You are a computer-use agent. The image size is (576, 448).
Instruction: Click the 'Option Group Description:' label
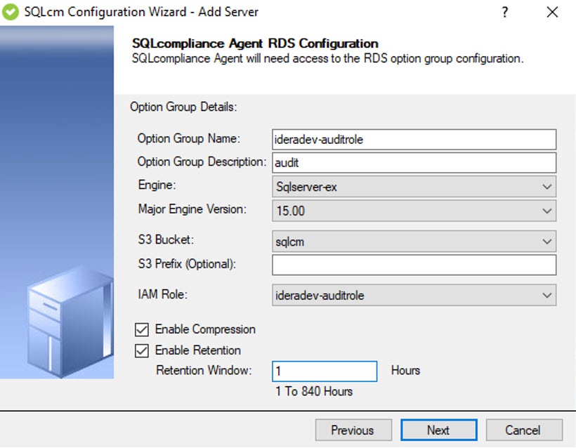click(202, 162)
